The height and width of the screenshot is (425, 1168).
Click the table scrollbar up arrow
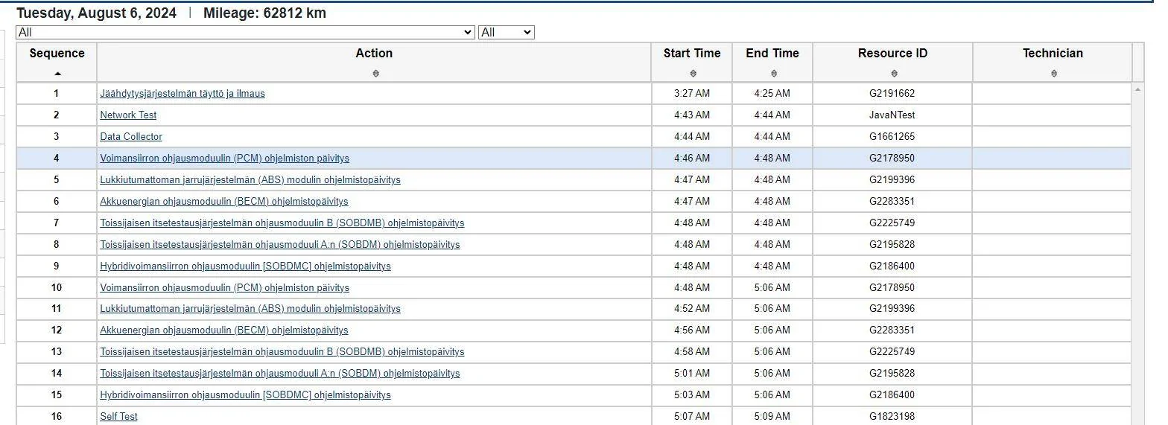point(1137,90)
